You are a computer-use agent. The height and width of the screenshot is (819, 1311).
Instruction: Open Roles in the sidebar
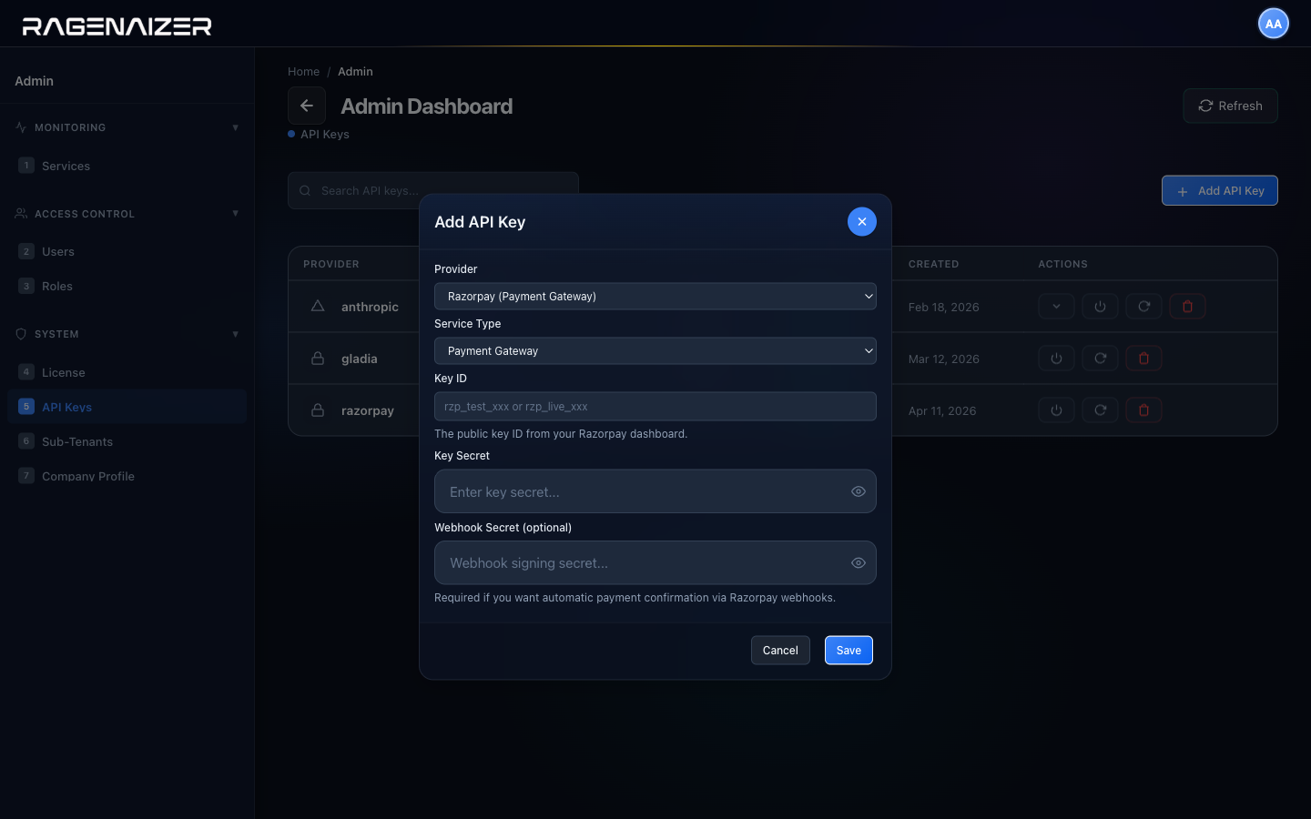pos(127,286)
